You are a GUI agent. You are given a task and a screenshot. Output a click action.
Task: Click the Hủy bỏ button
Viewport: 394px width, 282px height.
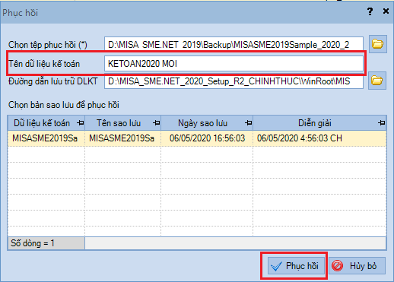click(357, 266)
